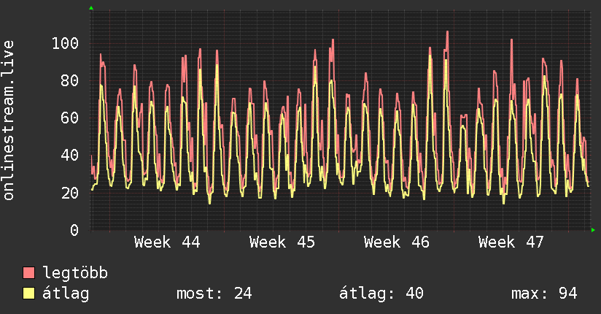Select the legtöbb legend label

75,273
